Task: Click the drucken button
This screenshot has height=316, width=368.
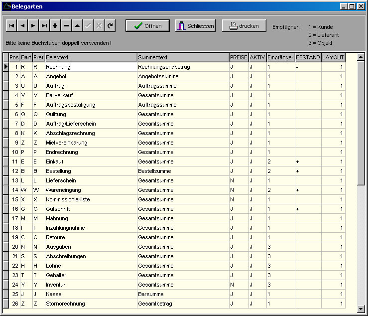Action: point(244,25)
